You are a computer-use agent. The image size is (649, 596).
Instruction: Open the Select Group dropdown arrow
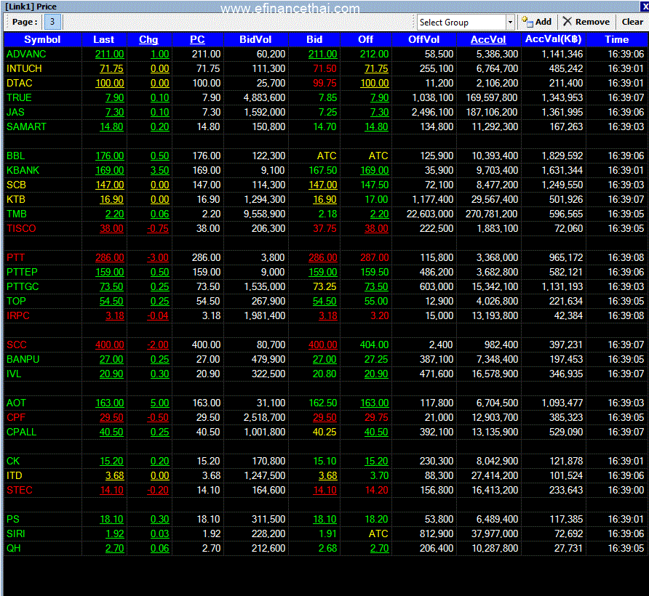(x=510, y=23)
